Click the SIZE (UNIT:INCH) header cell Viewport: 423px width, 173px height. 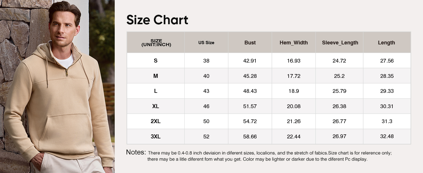pos(156,43)
